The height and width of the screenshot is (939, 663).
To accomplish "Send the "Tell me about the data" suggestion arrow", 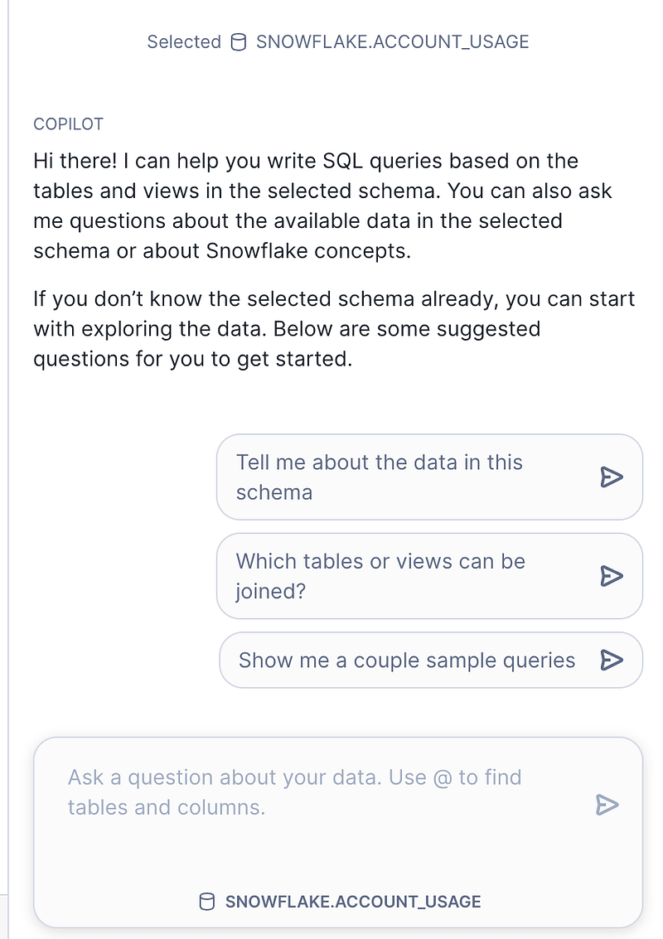I will point(612,477).
